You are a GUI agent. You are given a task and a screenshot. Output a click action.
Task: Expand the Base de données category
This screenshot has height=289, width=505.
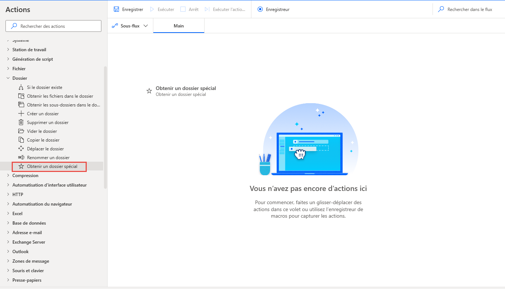[x=8, y=223]
